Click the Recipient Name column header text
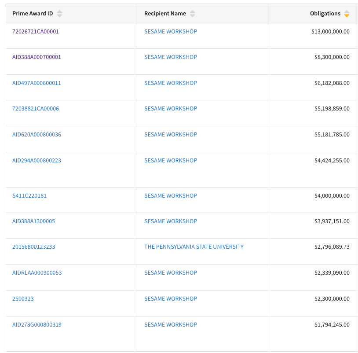 click(x=165, y=14)
